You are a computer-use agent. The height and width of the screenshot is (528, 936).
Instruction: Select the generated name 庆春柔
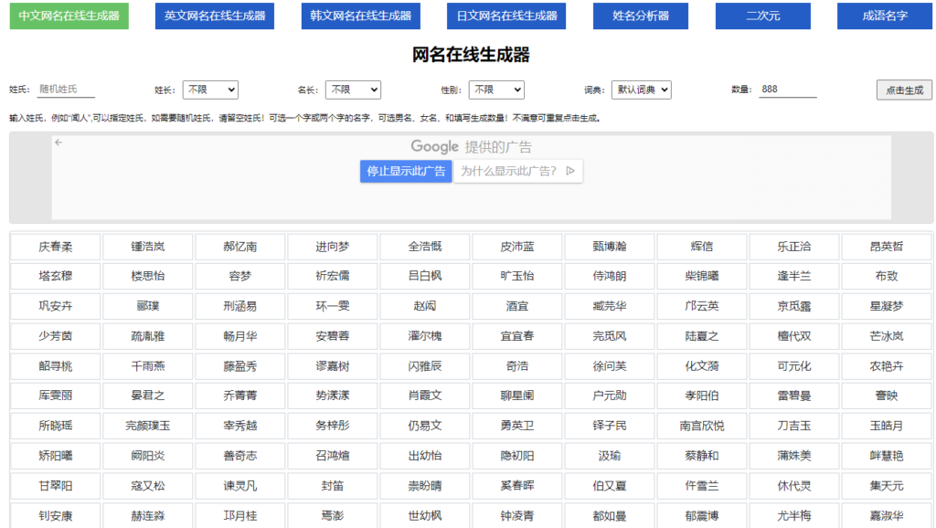click(54, 246)
